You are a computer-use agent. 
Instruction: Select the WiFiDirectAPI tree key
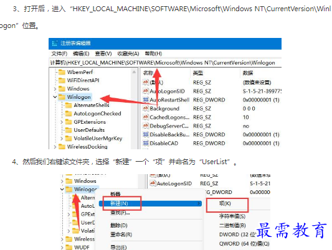tap(83, 80)
